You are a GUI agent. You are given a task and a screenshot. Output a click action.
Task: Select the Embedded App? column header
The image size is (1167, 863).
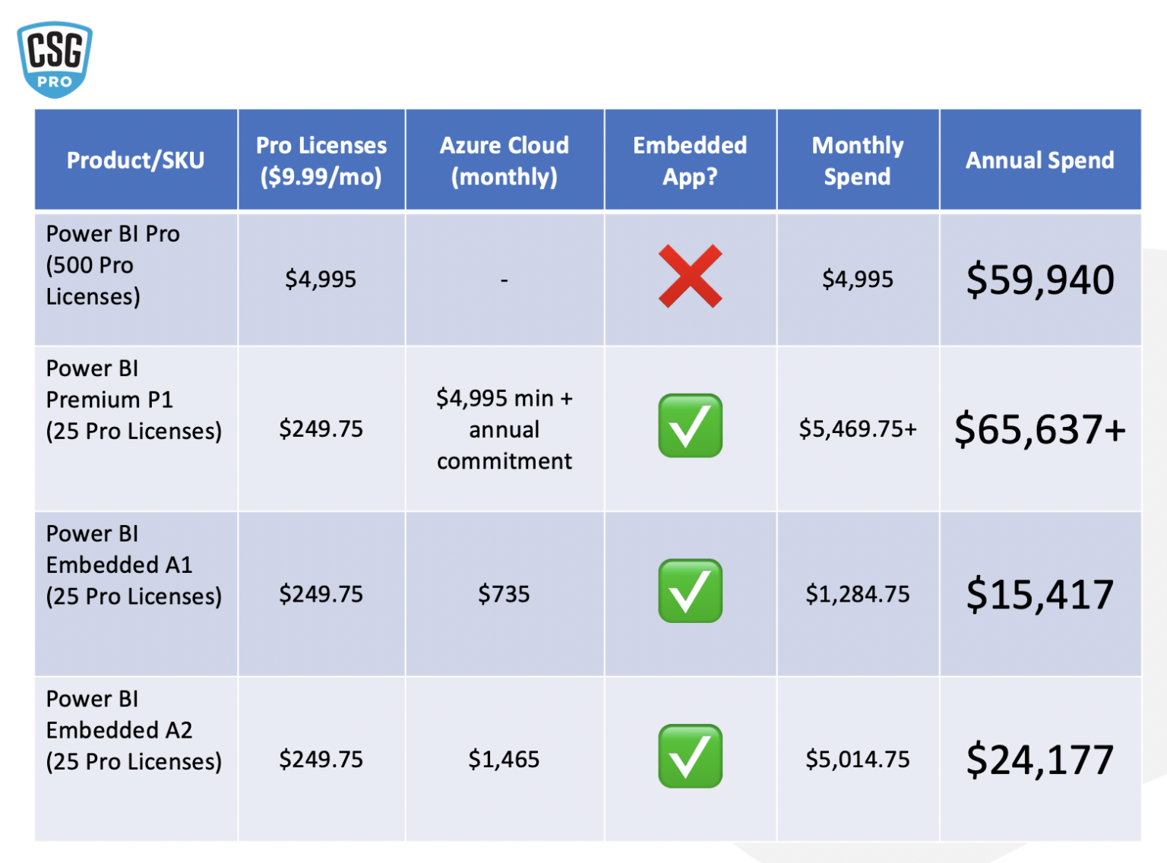pyautogui.click(x=690, y=160)
